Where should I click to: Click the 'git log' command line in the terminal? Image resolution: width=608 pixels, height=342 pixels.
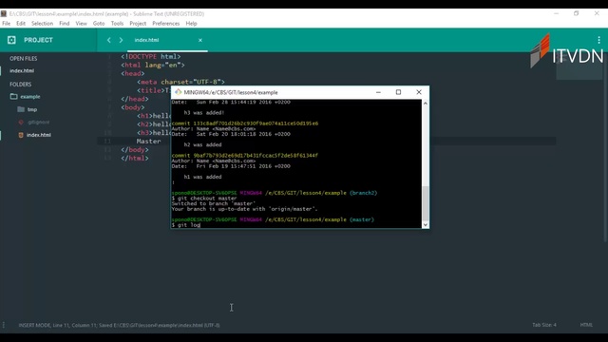point(186,225)
